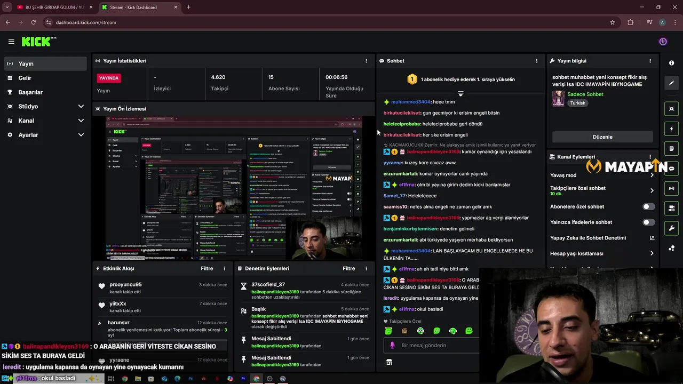Open Takipçilere özel sohbet options arrow
The image size is (683, 384).
click(652, 190)
